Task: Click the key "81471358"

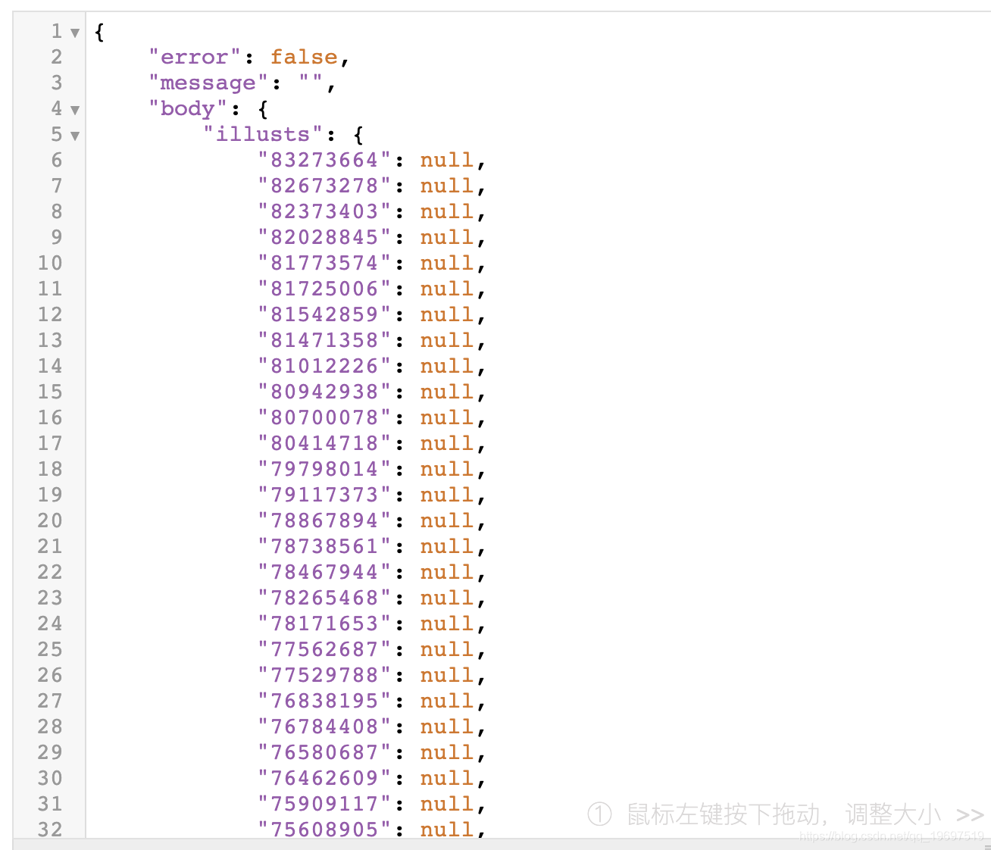Action: pos(324,340)
